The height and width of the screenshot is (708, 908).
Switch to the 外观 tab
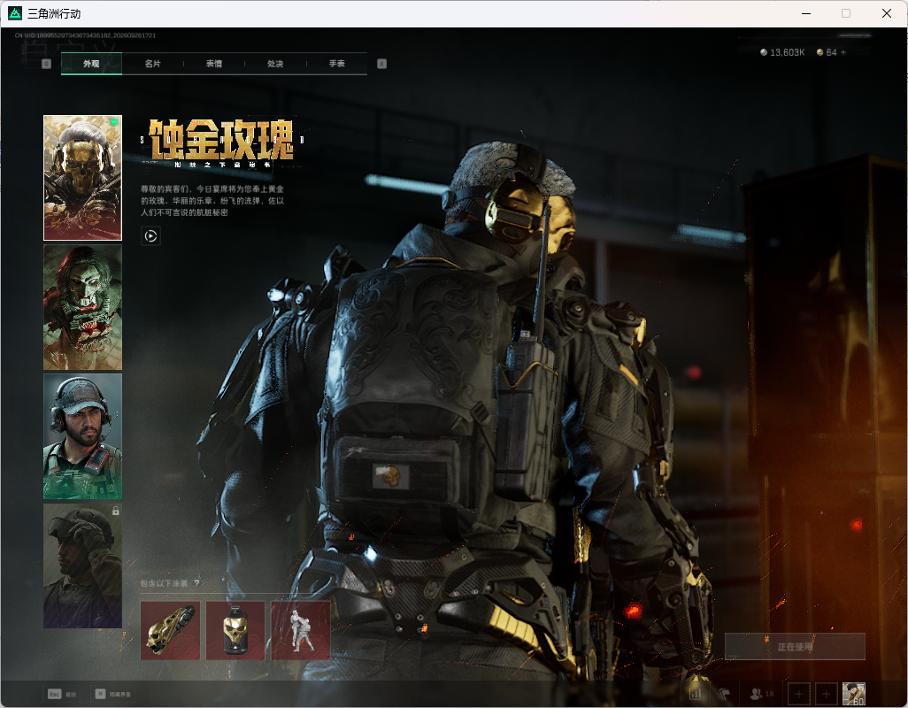point(91,64)
